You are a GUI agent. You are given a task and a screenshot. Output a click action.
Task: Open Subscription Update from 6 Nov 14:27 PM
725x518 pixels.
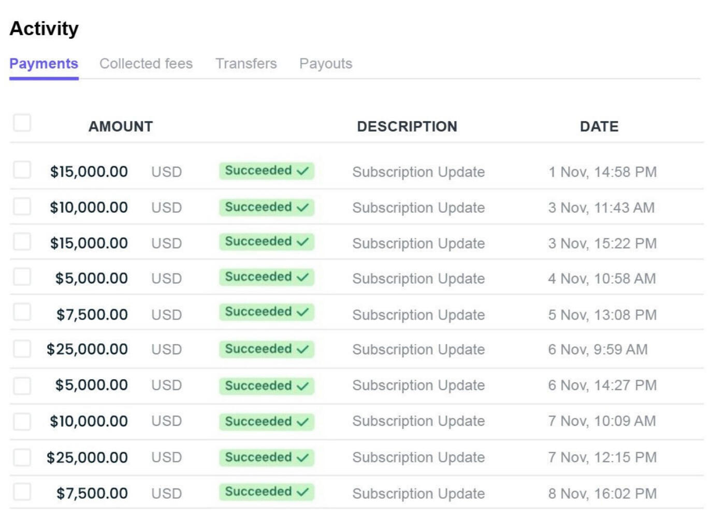pyautogui.click(x=418, y=385)
